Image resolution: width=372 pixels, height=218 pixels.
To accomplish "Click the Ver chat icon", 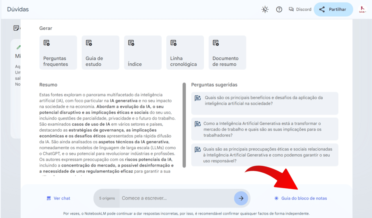I will (49, 198).
